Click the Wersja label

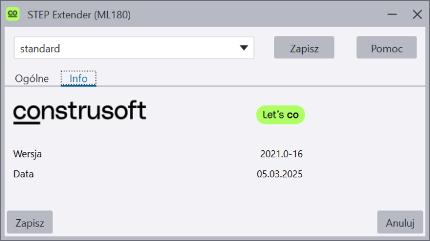[28, 154]
